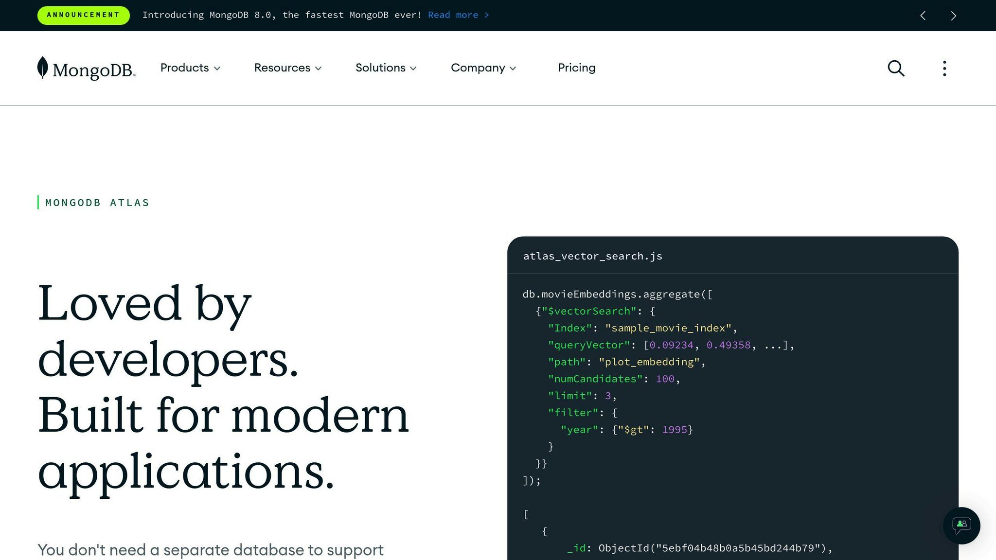Click the MongoDB leaf logo icon

click(x=43, y=68)
